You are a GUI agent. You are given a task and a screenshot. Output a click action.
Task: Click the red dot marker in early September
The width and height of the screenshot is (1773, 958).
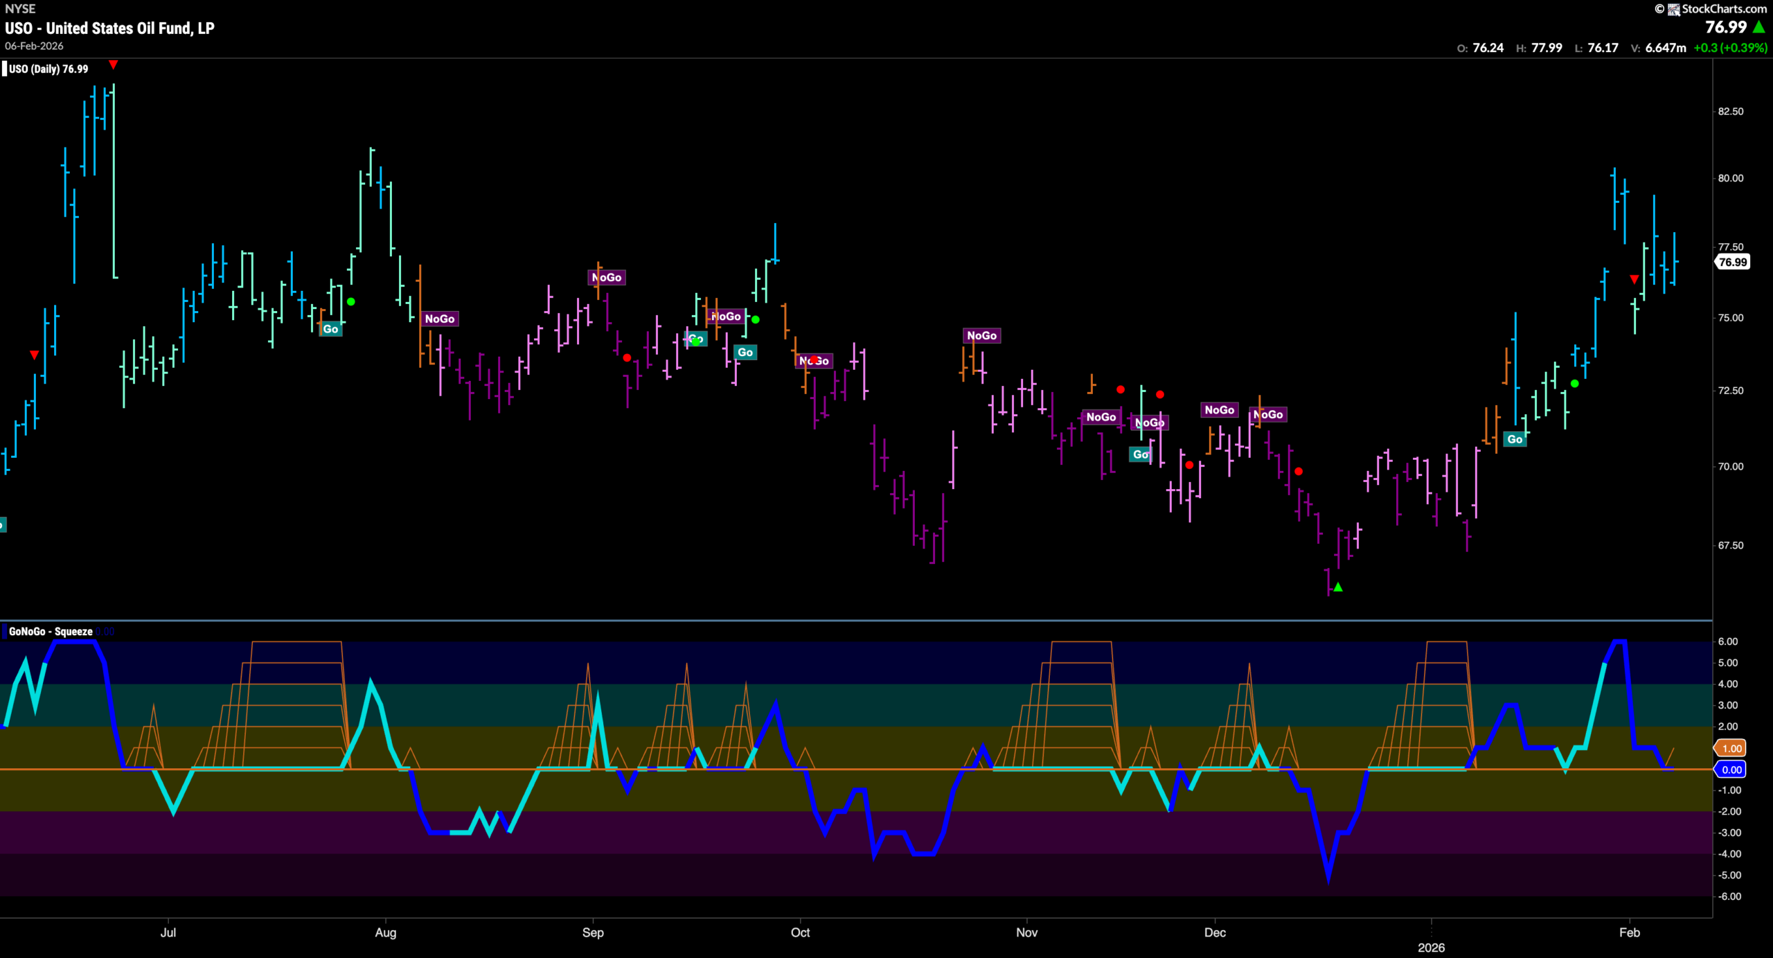tap(627, 358)
